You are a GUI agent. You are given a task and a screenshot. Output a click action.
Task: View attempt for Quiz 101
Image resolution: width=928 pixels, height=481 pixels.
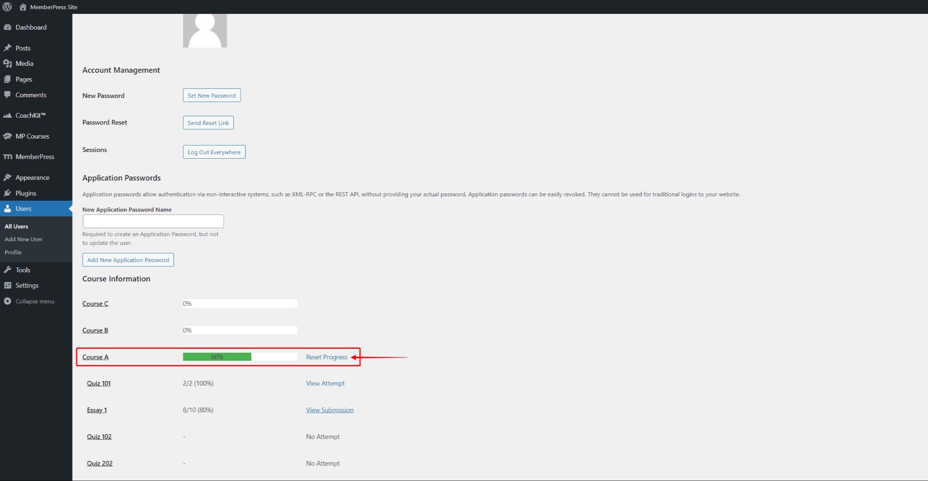(326, 383)
